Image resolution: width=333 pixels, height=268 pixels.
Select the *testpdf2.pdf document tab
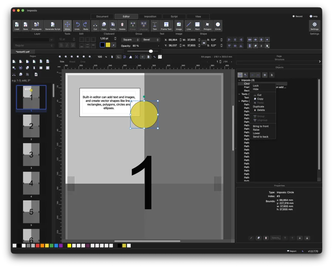point(23,52)
